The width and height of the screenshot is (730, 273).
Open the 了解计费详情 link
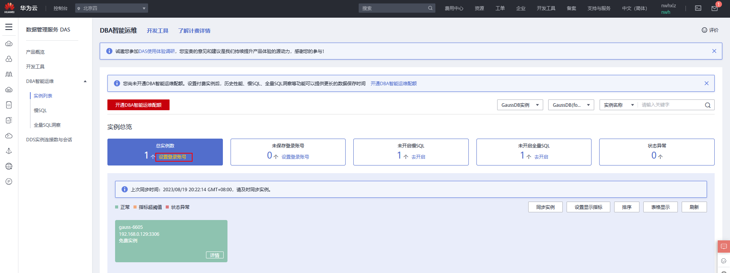pyautogui.click(x=194, y=31)
